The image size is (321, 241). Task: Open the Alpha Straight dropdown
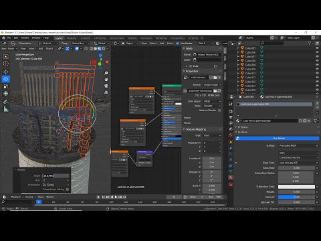click(x=212, y=106)
